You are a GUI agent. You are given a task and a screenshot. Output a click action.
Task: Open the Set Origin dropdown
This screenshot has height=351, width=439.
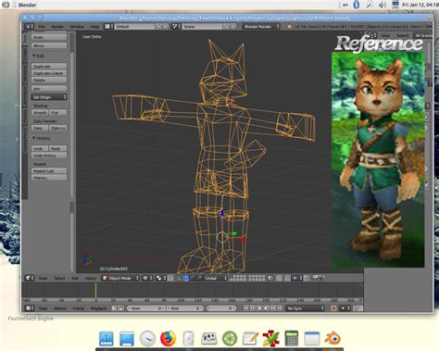(x=49, y=97)
